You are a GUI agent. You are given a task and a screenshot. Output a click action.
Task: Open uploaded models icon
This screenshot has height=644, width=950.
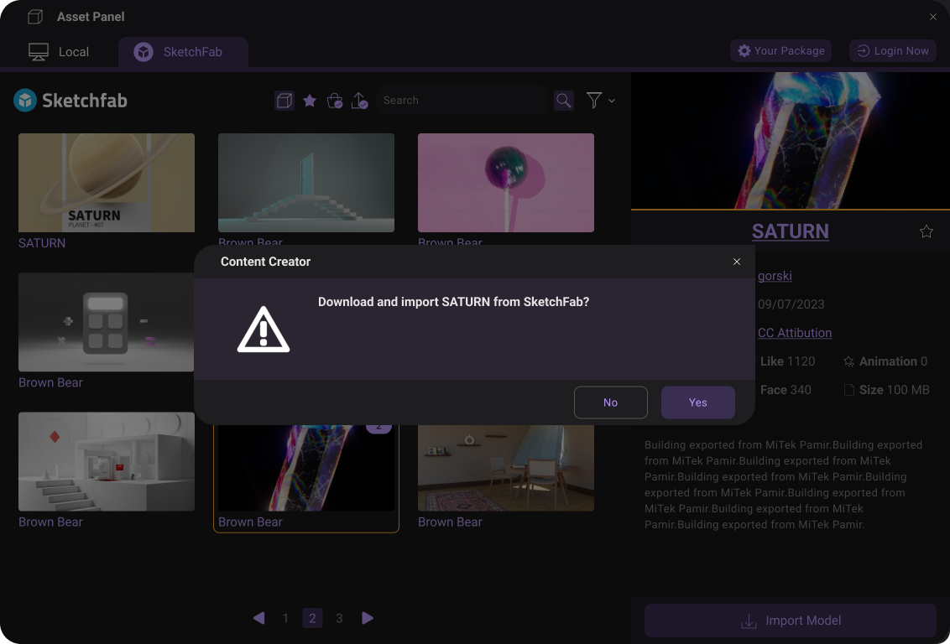[360, 101]
